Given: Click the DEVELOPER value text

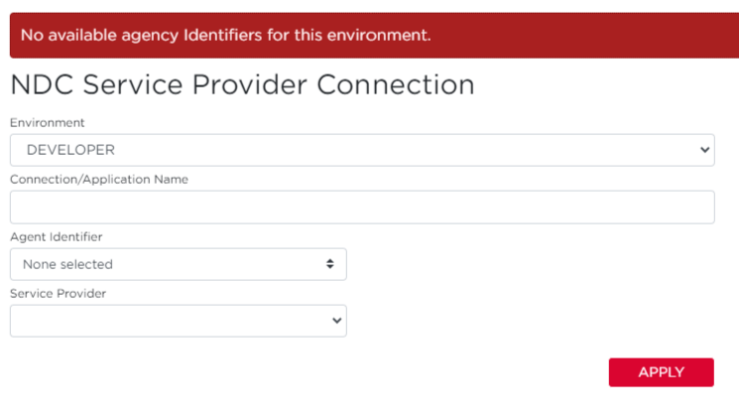Looking at the screenshot, I should (x=70, y=150).
